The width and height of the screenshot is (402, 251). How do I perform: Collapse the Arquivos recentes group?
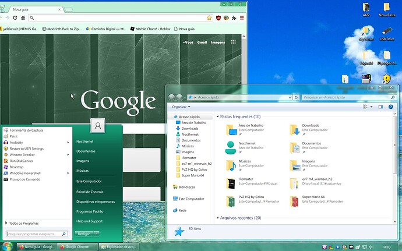[x=218, y=218]
